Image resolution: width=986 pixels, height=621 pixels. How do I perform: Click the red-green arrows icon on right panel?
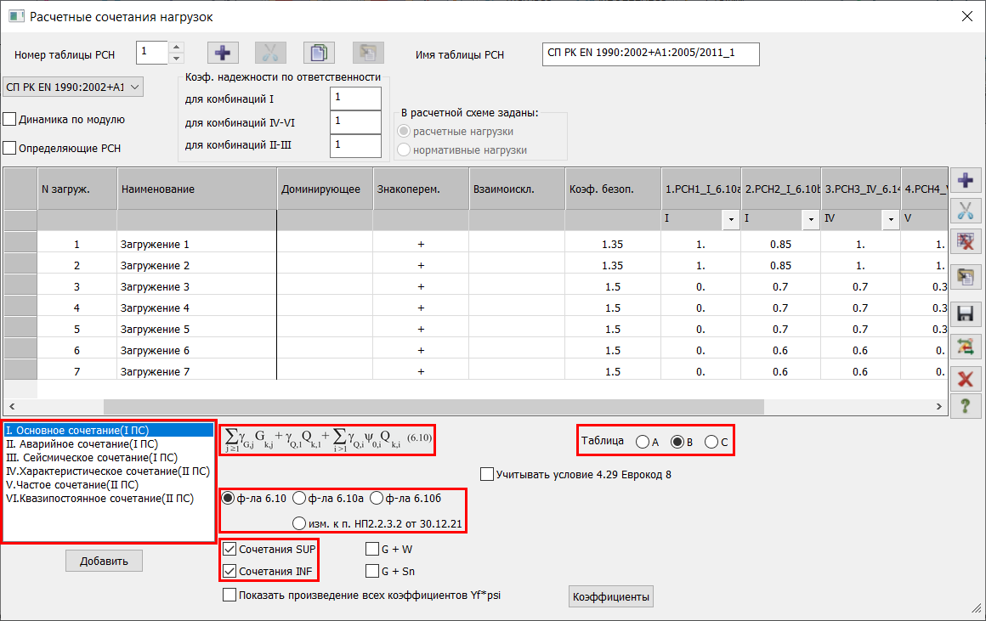[965, 346]
